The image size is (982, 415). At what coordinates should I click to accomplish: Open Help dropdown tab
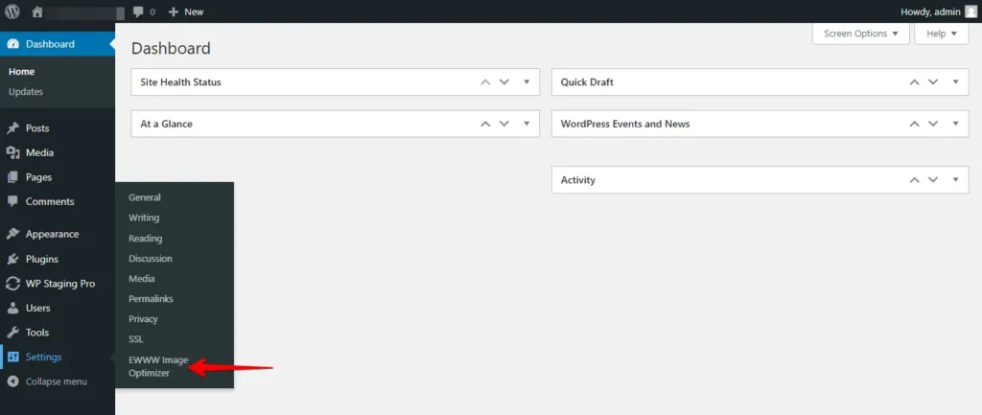click(x=942, y=34)
